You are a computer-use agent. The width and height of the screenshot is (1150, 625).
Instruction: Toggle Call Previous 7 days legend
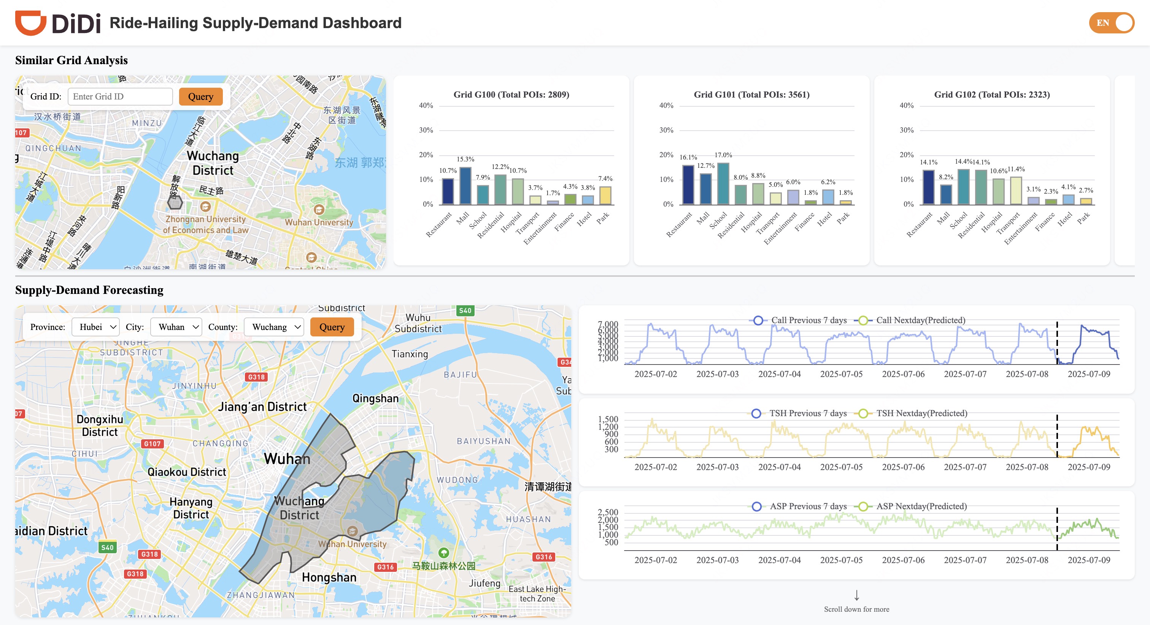click(799, 320)
